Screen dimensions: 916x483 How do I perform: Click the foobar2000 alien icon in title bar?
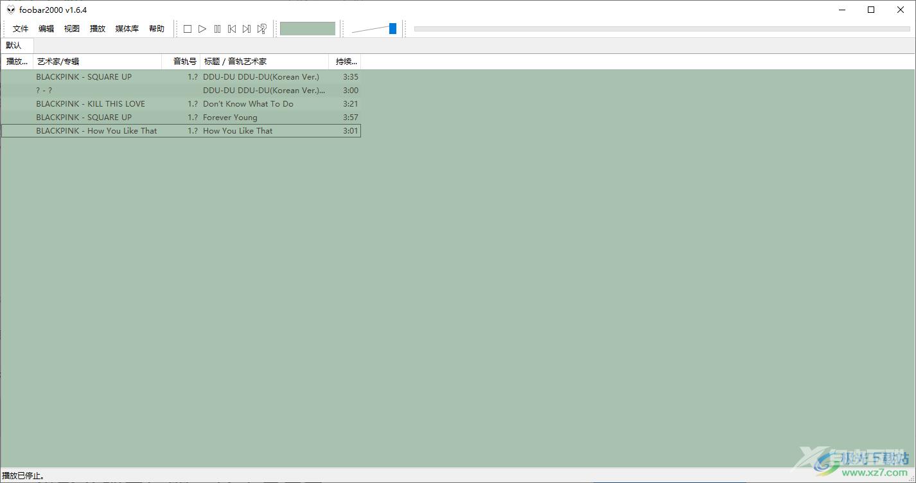click(11, 10)
